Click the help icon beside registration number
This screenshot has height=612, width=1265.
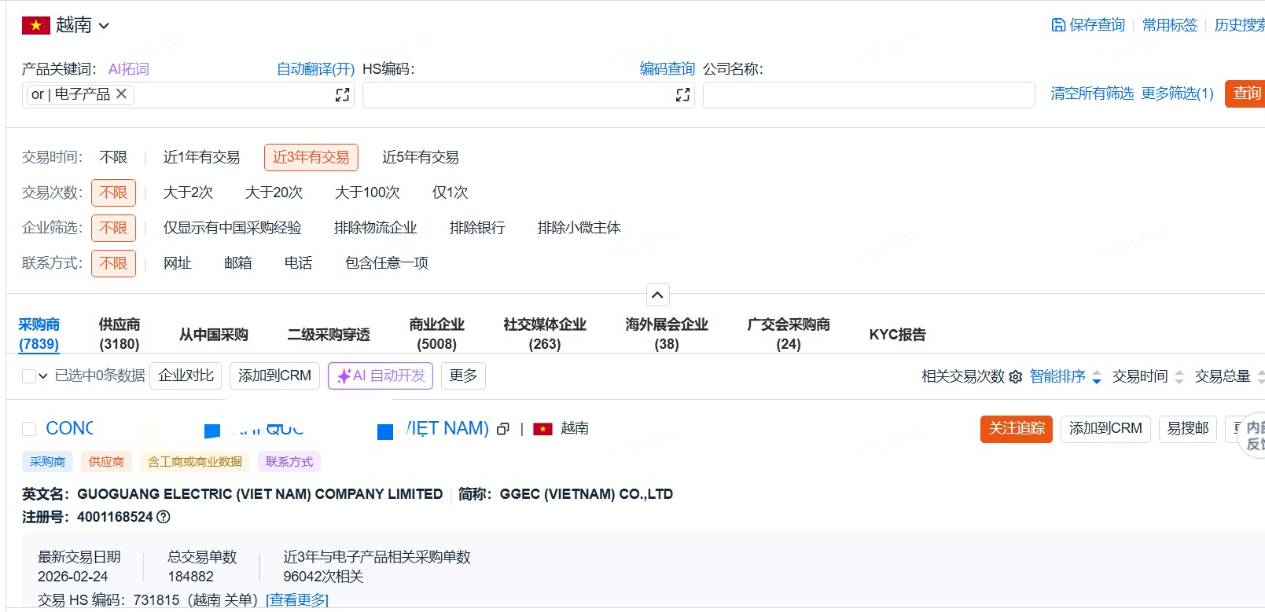(x=164, y=517)
